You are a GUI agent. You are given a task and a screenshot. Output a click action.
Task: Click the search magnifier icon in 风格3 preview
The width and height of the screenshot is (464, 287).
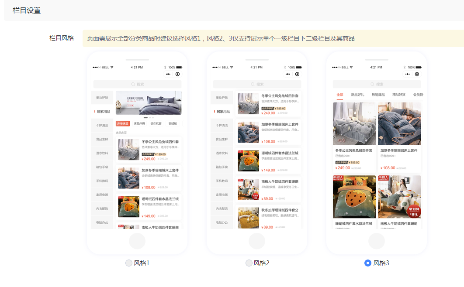click(x=373, y=84)
